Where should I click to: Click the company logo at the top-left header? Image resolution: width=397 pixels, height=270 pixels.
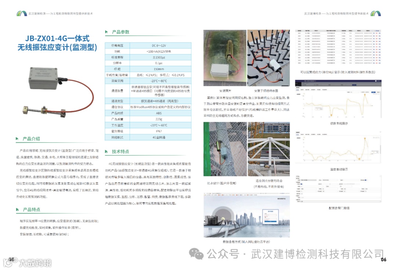(22, 13)
